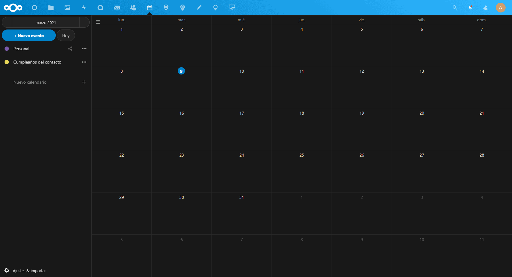Open the Talk chat app

[100, 8]
